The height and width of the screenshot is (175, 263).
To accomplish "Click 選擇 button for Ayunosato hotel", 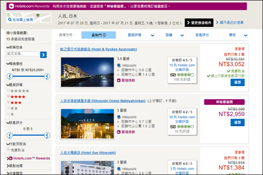I will coord(238,82).
